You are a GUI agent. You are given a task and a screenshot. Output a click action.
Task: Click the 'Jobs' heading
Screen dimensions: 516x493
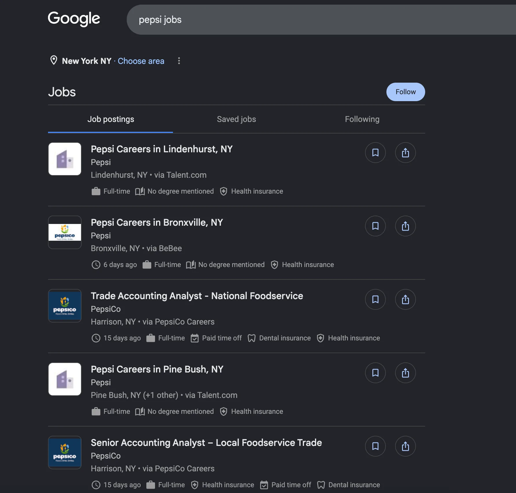(x=62, y=92)
